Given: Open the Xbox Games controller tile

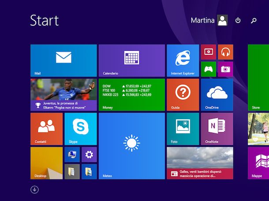Looking at the screenshot, I should (209, 69).
